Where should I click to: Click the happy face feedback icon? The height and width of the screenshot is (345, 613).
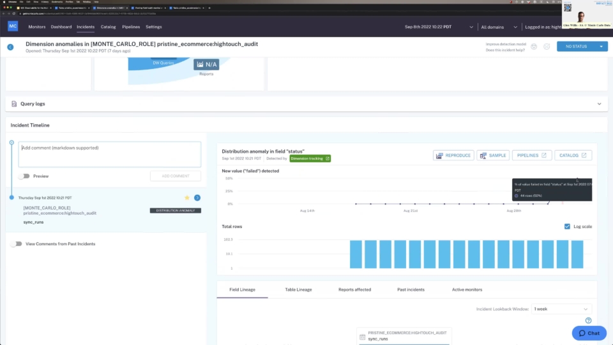click(x=534, y=47)
